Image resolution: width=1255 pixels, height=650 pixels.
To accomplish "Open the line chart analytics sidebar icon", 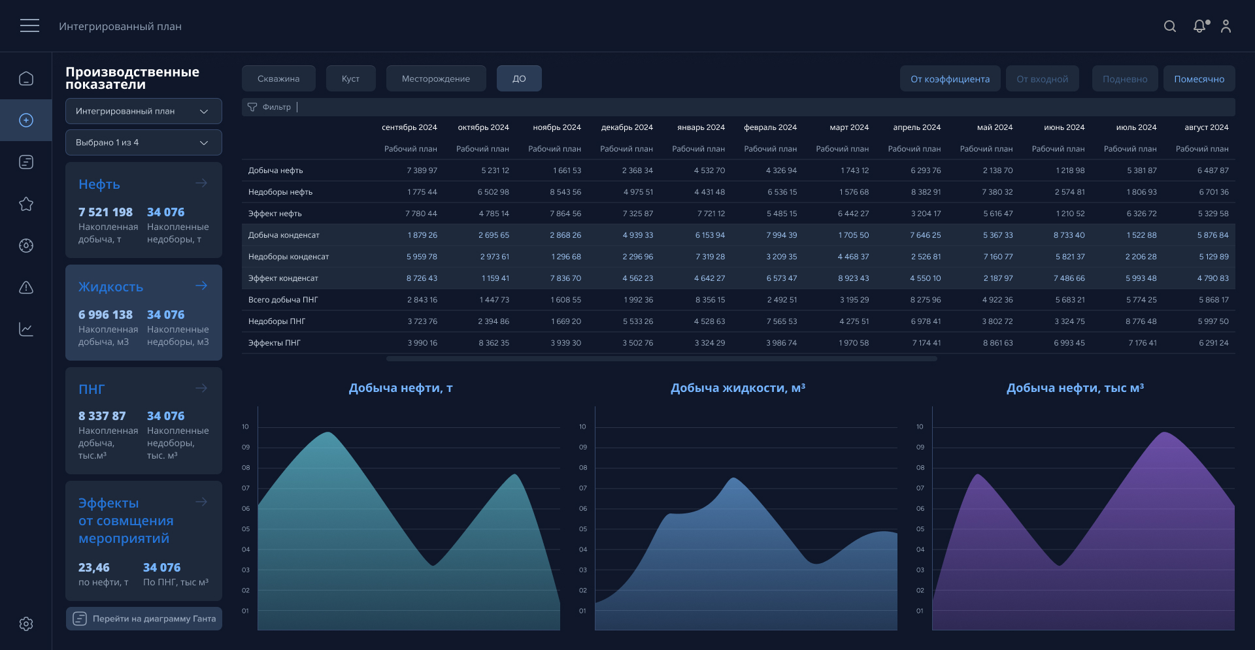I will click(x=26, y=329).
